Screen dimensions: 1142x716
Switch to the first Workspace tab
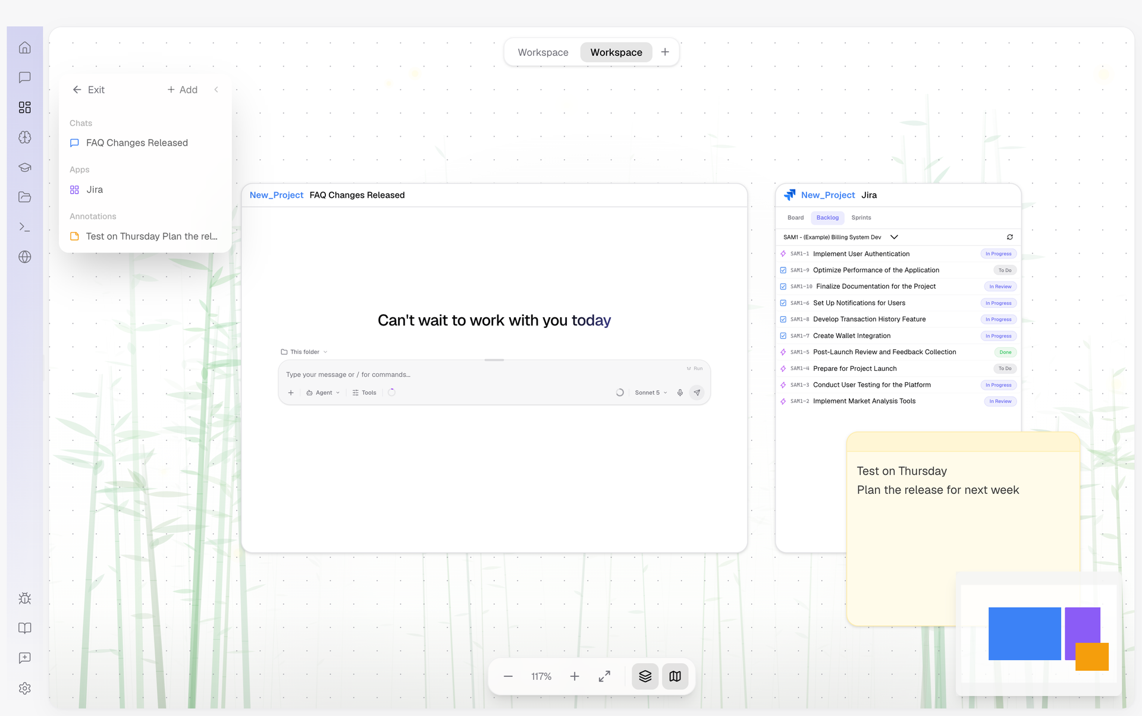[543, 52]
